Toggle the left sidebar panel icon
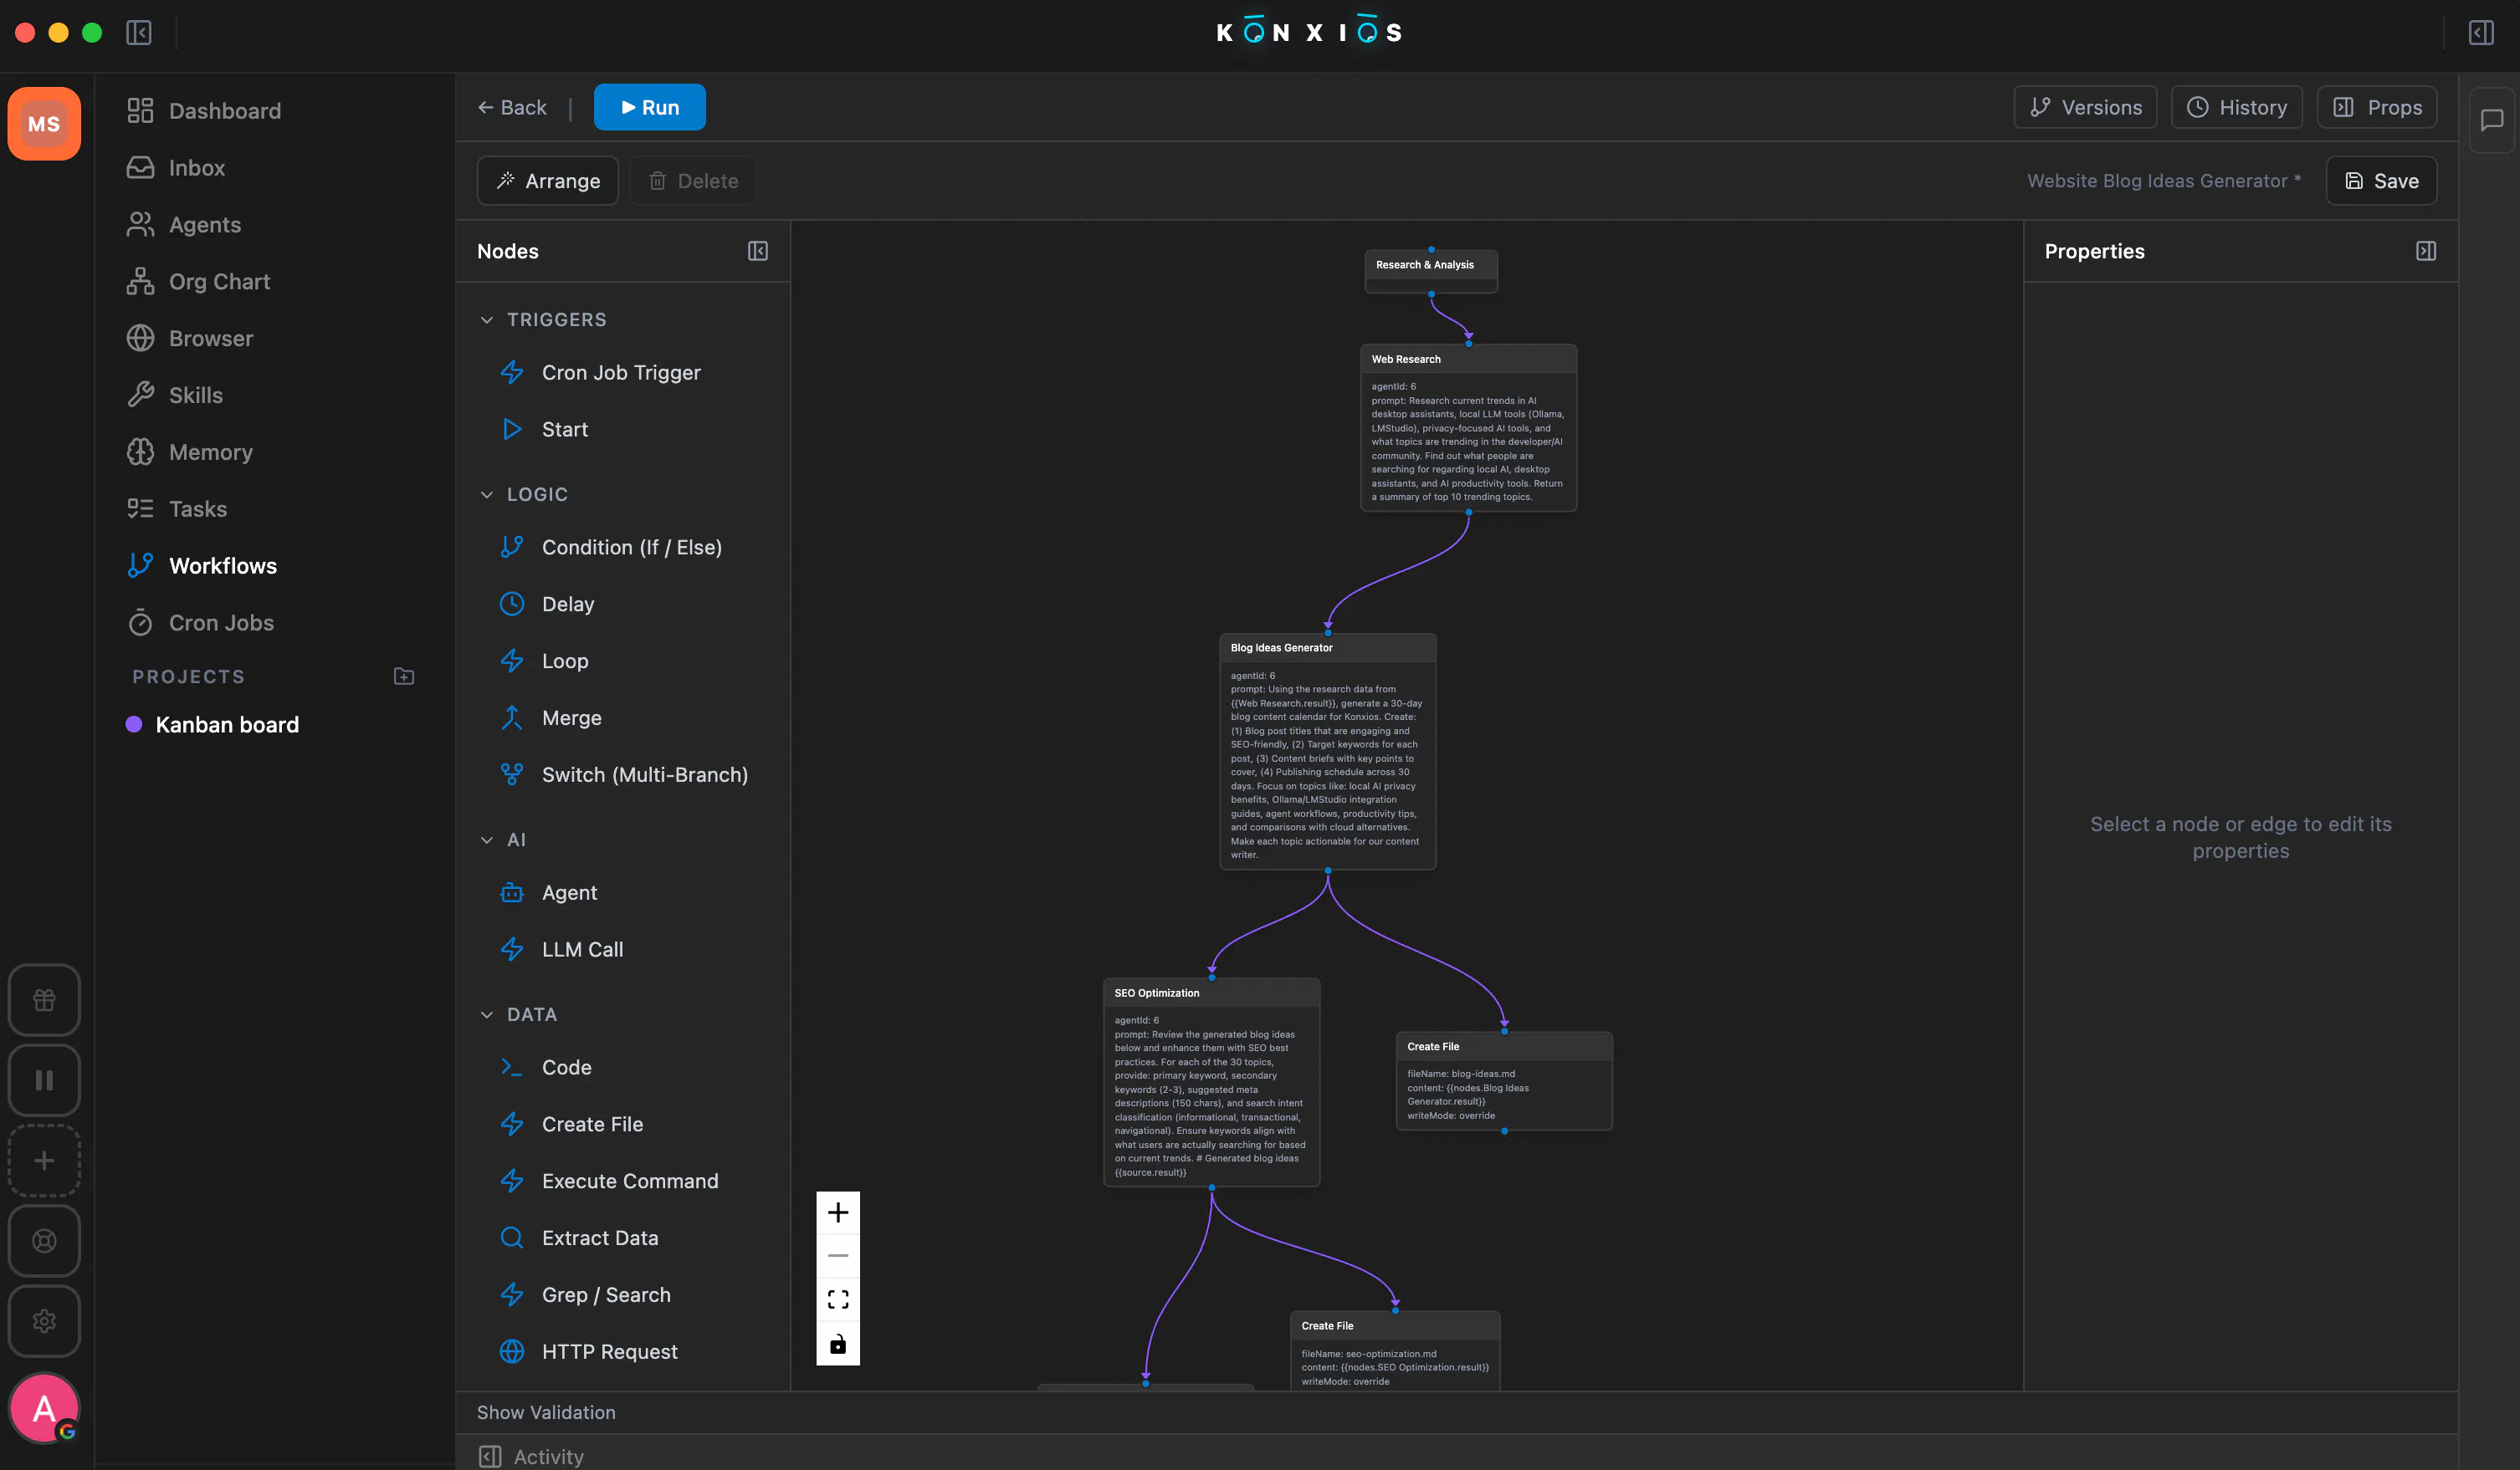 (139, 33)
